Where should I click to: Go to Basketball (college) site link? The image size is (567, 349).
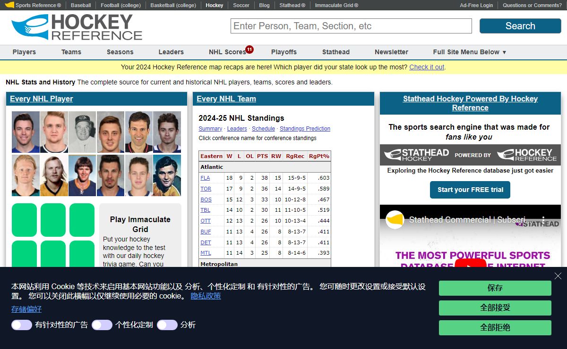click(x=173, y=5)
